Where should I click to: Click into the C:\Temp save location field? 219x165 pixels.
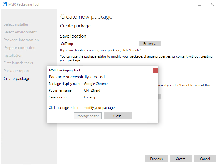[x=98, y=43]
